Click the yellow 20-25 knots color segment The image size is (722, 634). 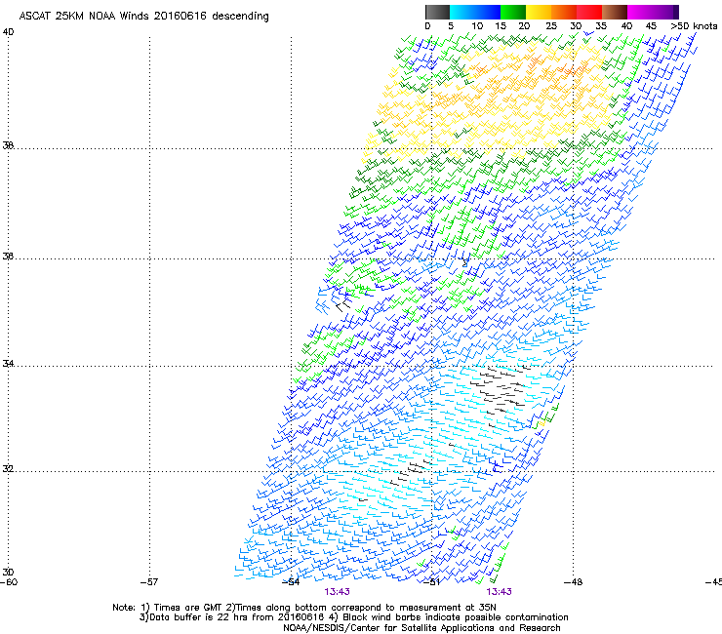click(539, 12)
